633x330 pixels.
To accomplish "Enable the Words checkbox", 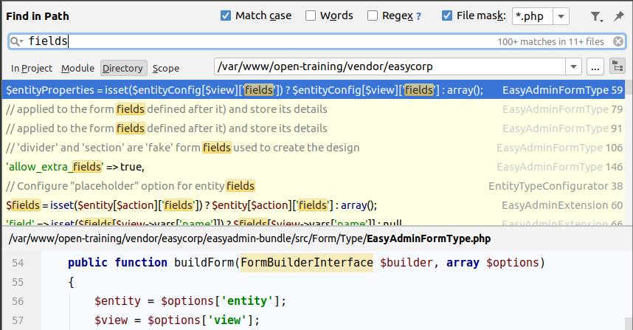I will [x=311, y=16].
